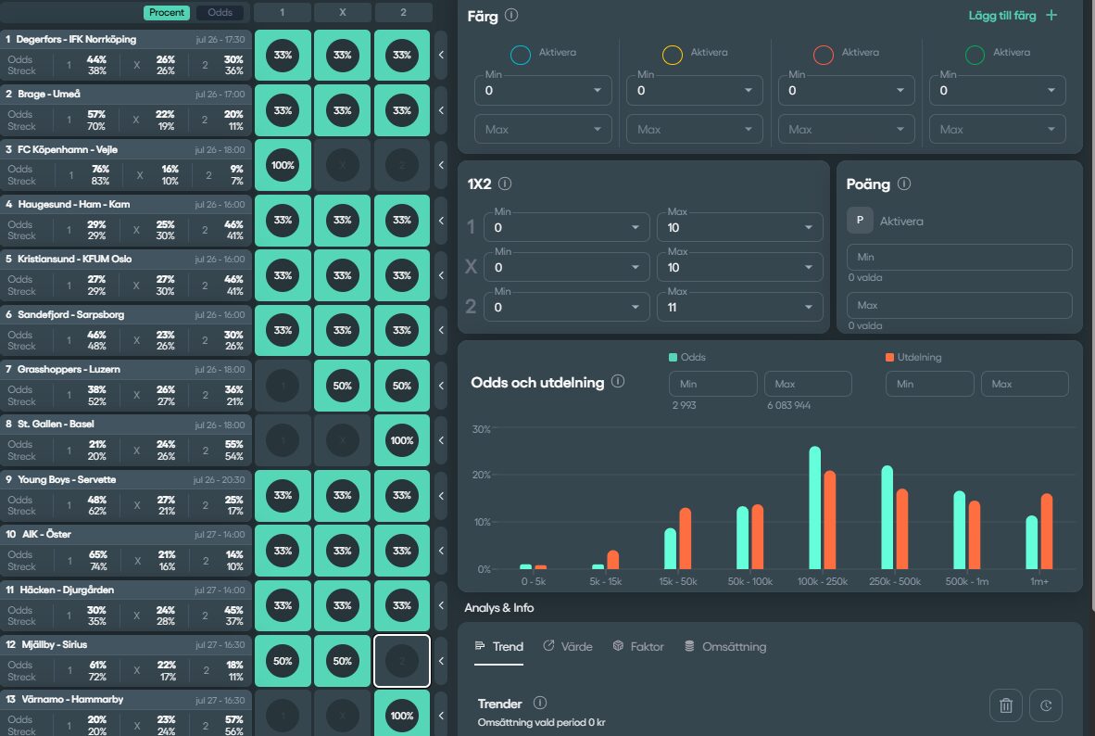Switch to the Värde tab
1095x736 pixels.
coord(567,646)
